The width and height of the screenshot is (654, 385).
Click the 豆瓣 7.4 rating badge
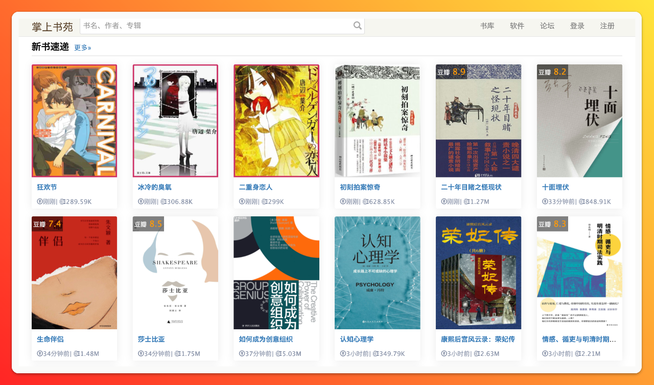coord(47,224)
